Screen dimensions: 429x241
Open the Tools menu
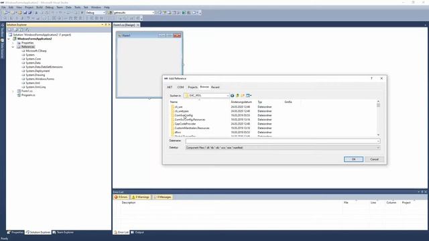[78, 7]
